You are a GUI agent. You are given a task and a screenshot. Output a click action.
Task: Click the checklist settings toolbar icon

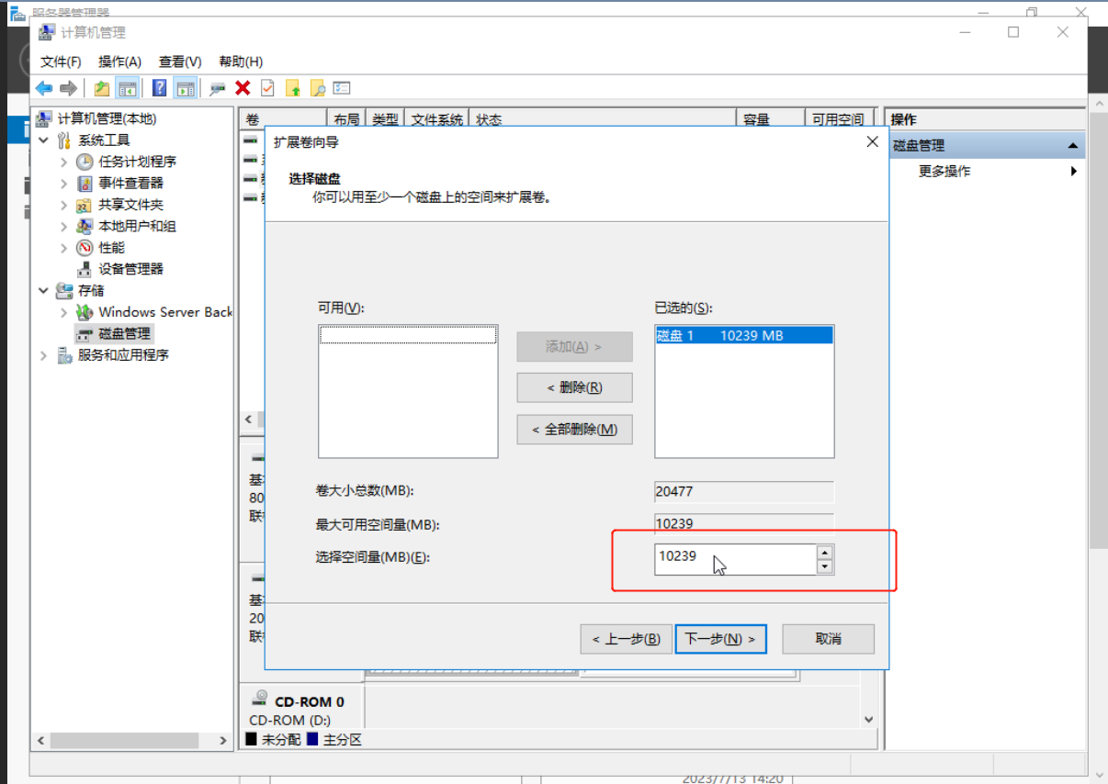pos(342,88)
